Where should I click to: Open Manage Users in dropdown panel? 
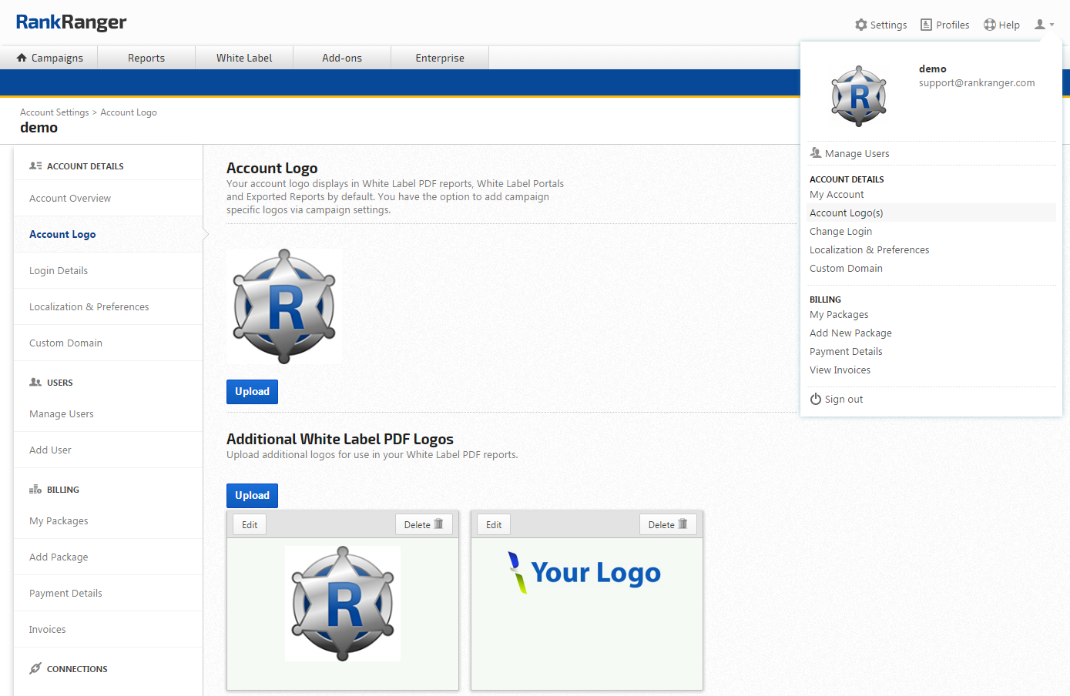pyautogui.click(x=857, y=153)
